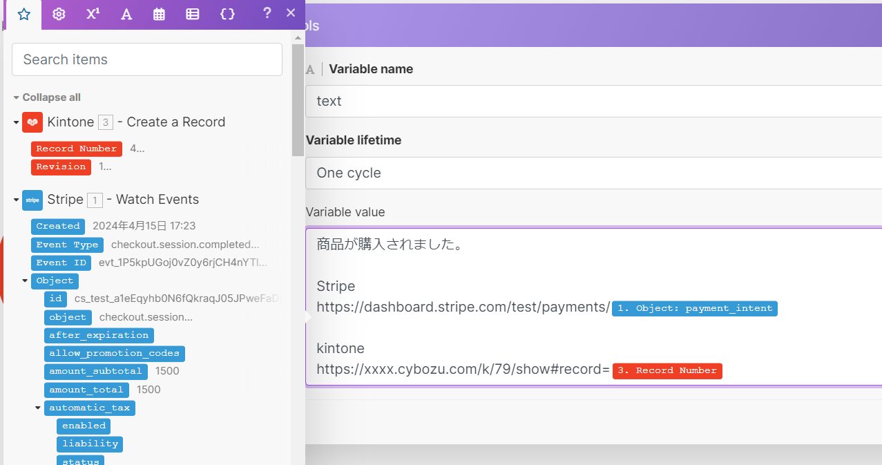Click the Stripe module icon
Image resolution: width=882 pixels, height=465 pixels.
point(32,200)
